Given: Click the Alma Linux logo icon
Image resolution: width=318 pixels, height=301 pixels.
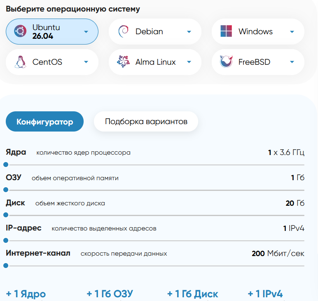Looking at the screenshot, I should point(123,61).
